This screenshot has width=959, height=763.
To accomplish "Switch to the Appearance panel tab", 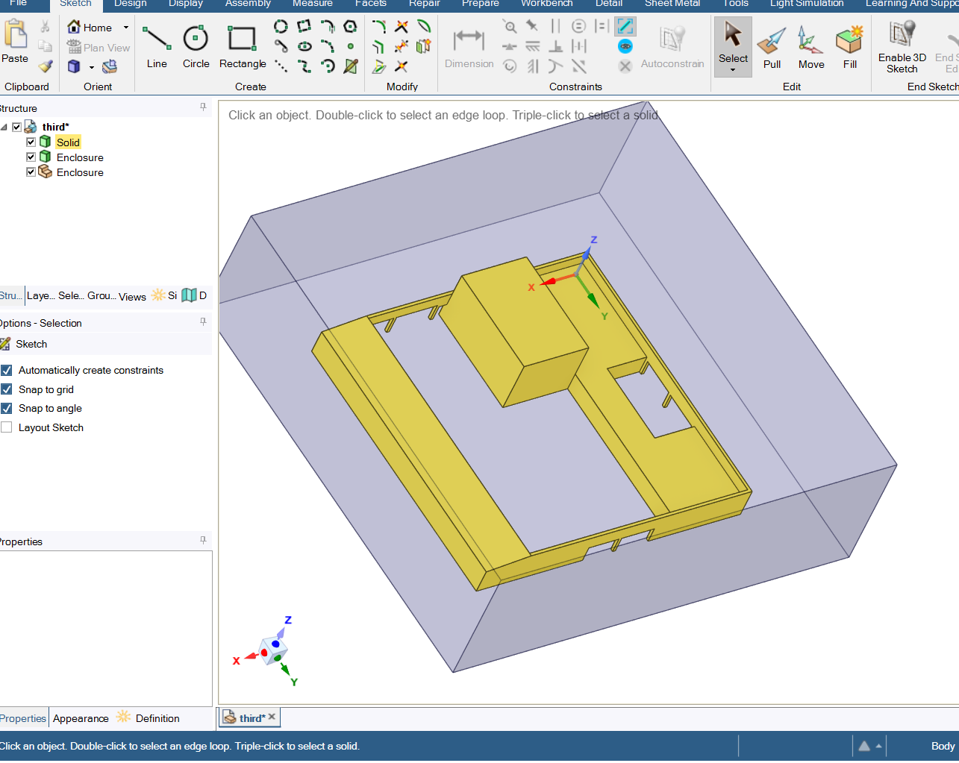I will click(81, 718).
